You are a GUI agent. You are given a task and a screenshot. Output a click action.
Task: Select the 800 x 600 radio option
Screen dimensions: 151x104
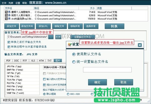(68, 94)
